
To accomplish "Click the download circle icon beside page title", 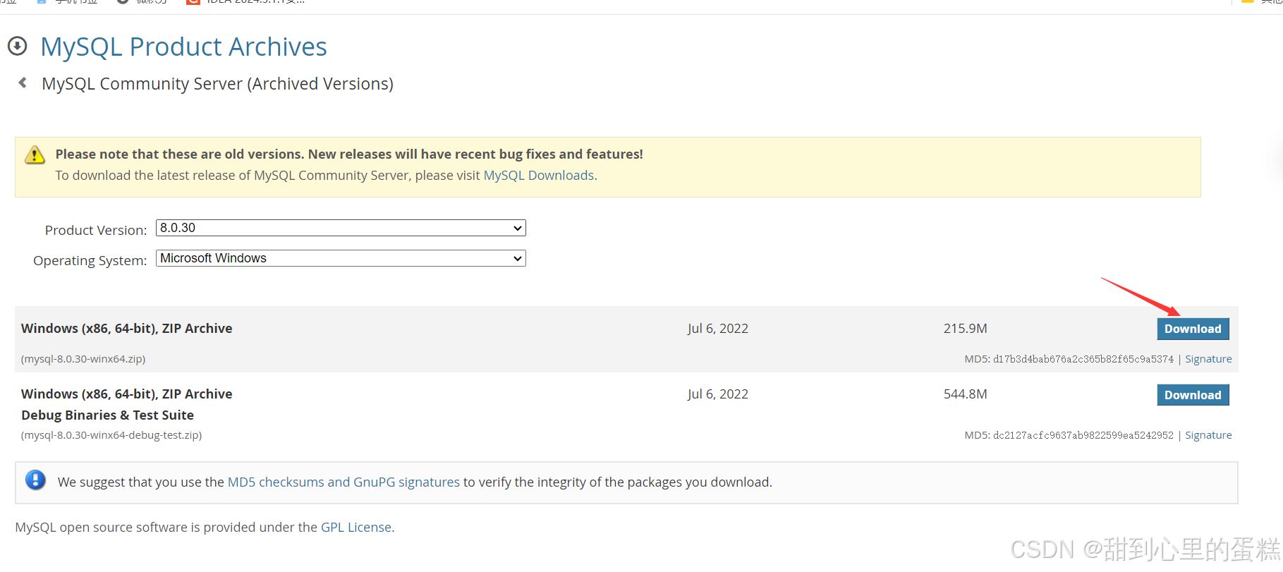I will coord(17,47).
